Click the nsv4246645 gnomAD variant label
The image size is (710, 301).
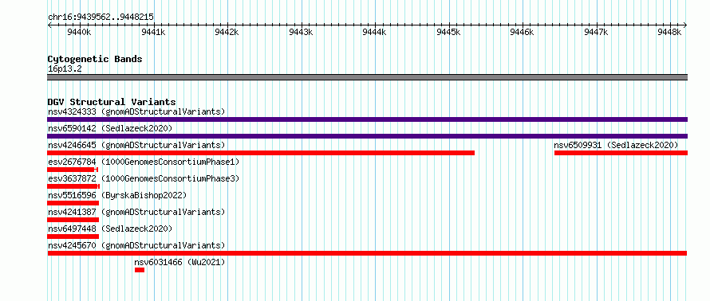(x=136, y=145)
